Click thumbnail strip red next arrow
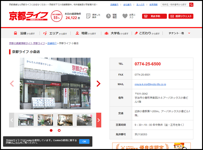Viewport: 203px width, 150px height. [x=99, y=120]
